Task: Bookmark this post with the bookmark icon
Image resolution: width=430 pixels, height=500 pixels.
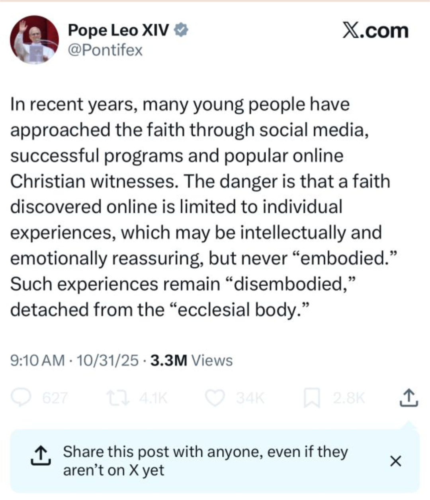Action: point(312,398)
